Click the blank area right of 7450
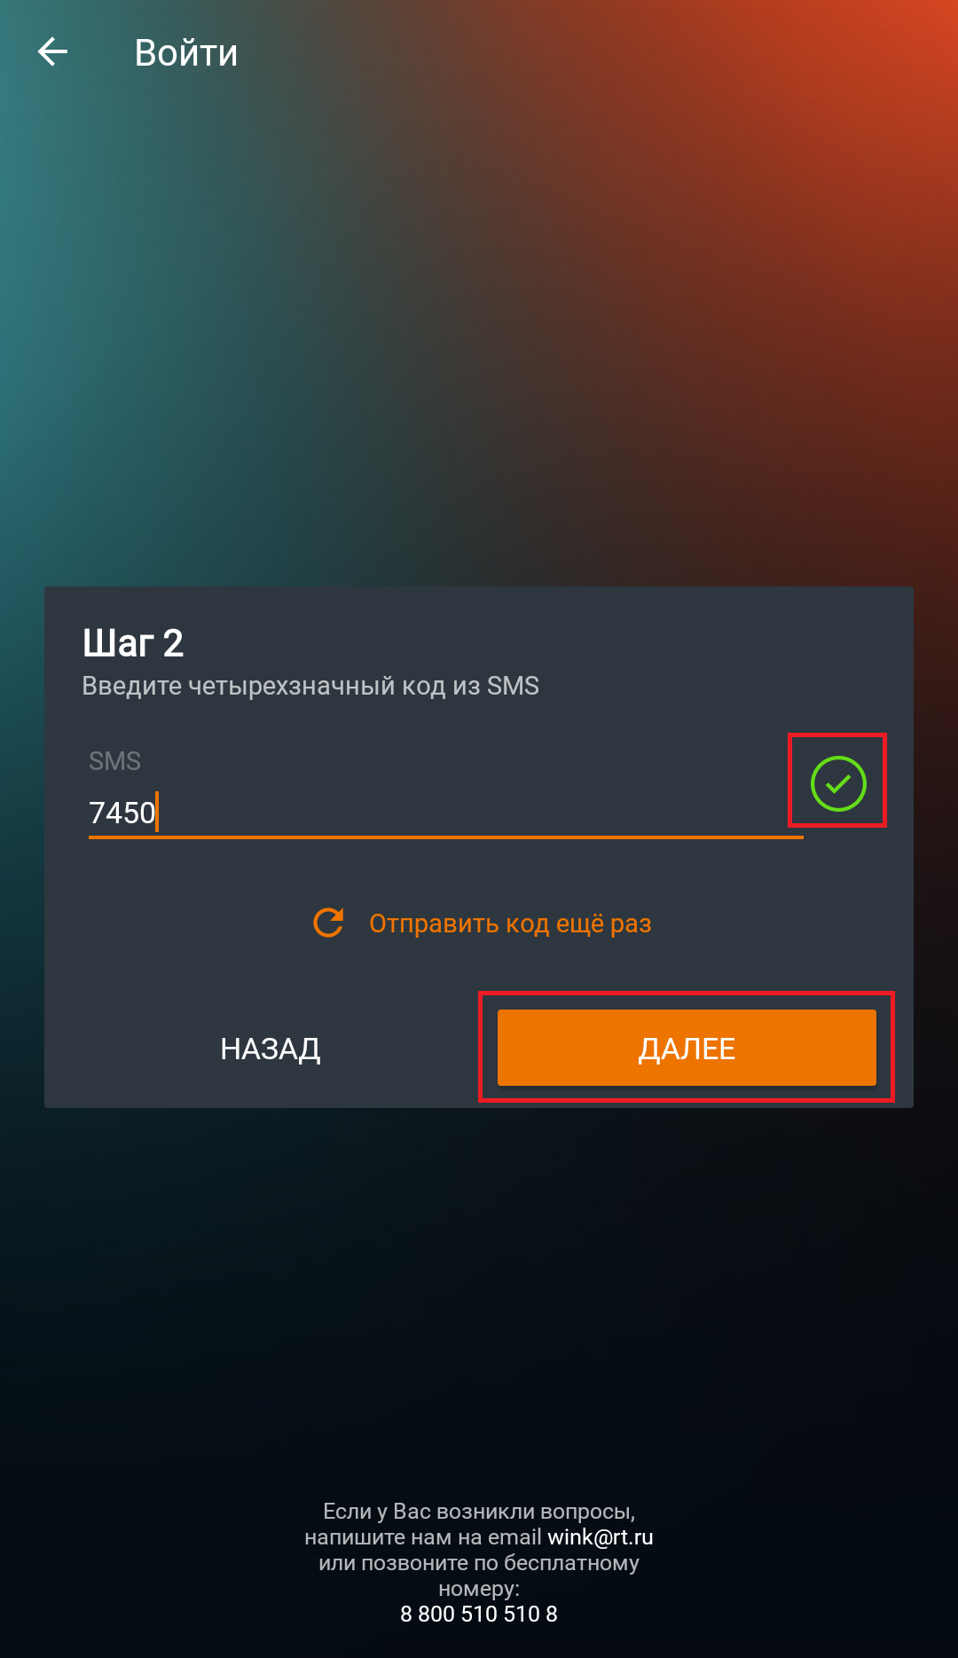The height and width of the screenshot is (1658, 958). (479, 812)
